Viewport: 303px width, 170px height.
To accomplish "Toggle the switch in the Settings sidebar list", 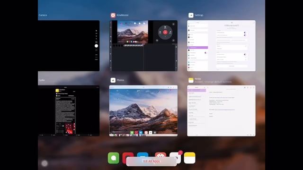I will 205,52.
